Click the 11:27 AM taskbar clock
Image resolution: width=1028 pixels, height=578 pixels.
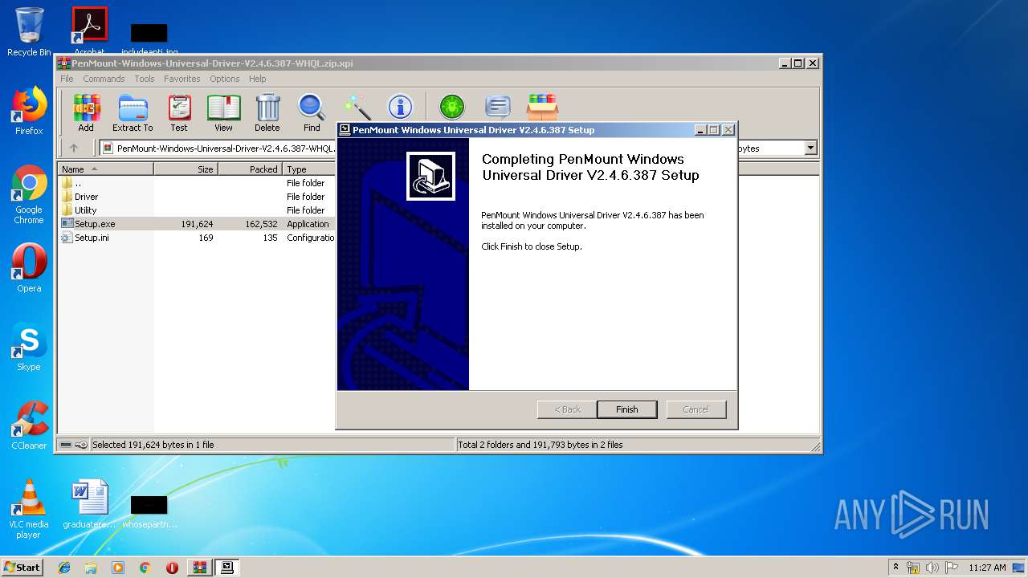click(x=987, y=568)
